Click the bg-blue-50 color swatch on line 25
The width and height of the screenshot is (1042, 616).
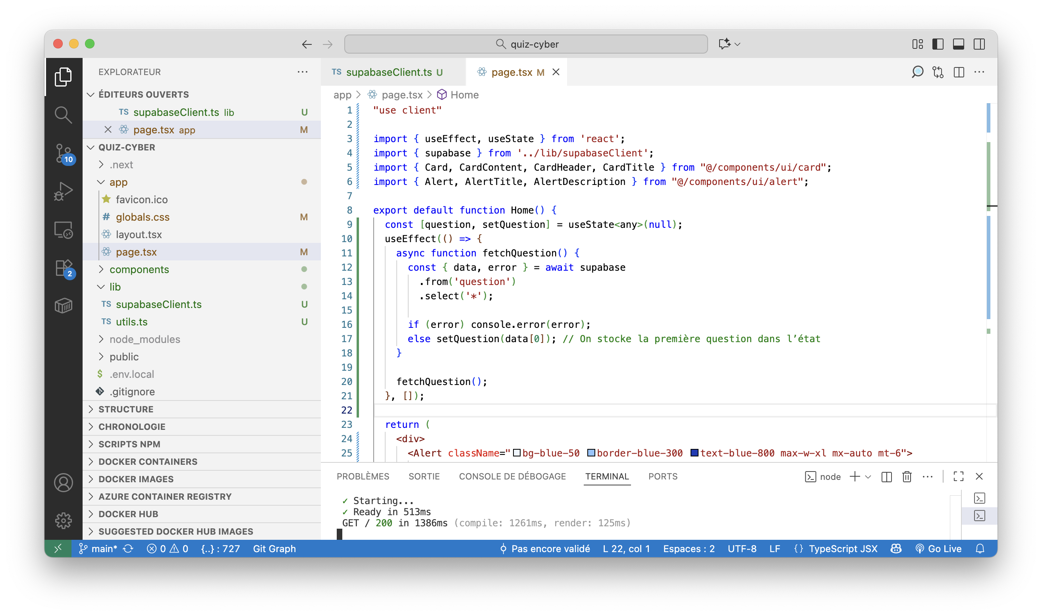(x=516, y=453)
